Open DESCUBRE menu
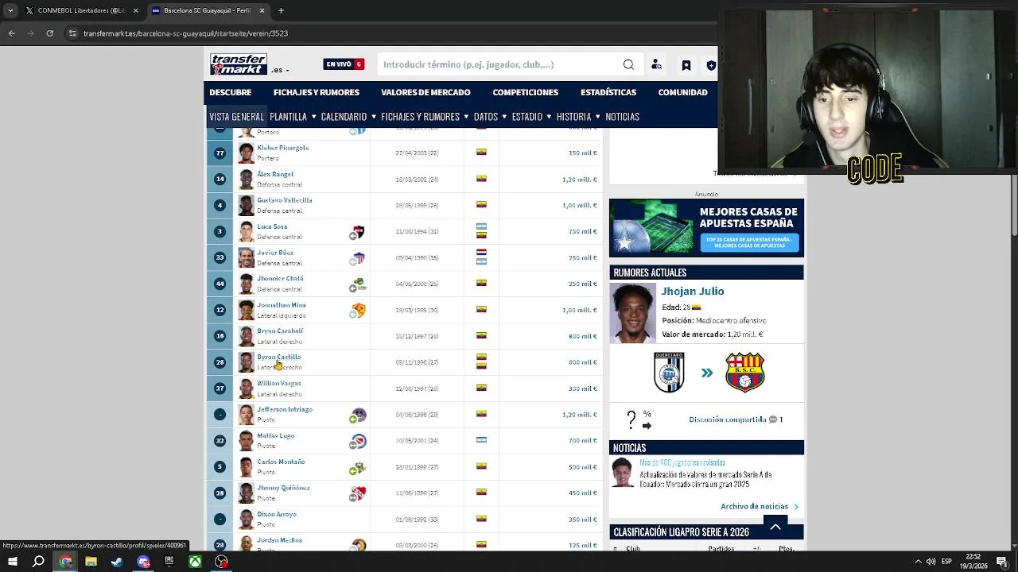The width and height of the screenshot is (1018, 572). click(x=231, y=92)
